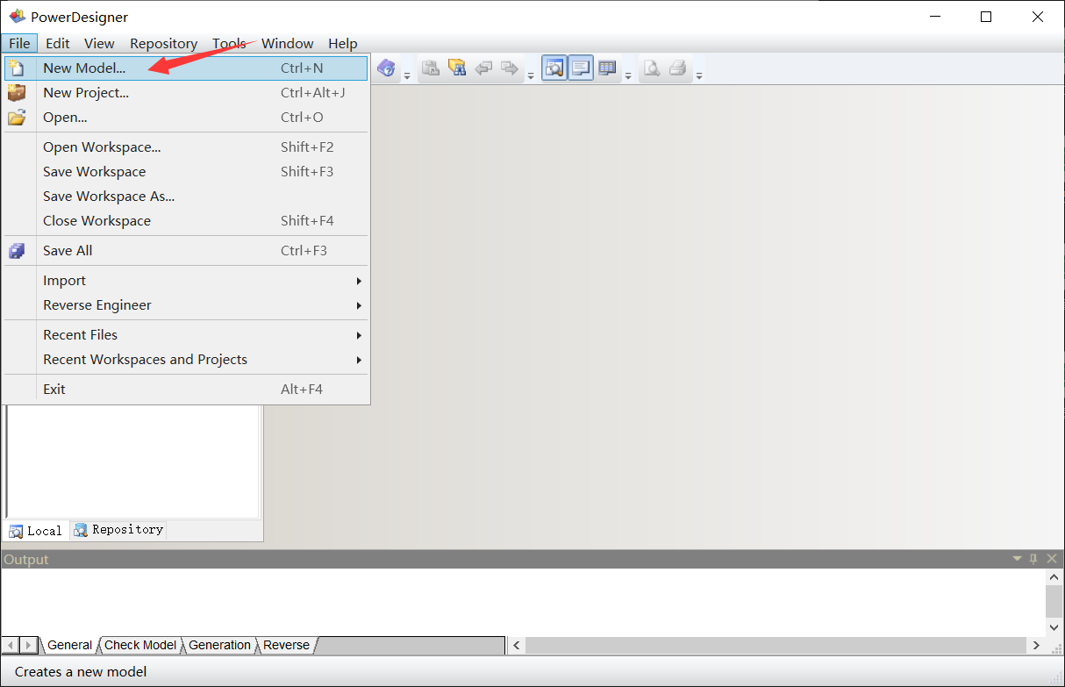1065x687 pixels.
Task: Click the Open folder icon in menu
Action: click(x=16, y=117)
